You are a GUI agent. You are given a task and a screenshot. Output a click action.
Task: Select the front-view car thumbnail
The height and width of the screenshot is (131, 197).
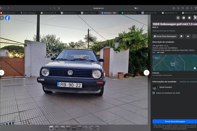tap(51, 128)
